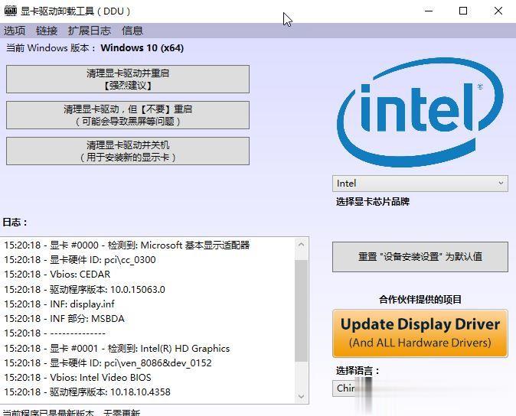
Task: Click the 选择显卡芯片品牌 label
Action: (373, 202)
